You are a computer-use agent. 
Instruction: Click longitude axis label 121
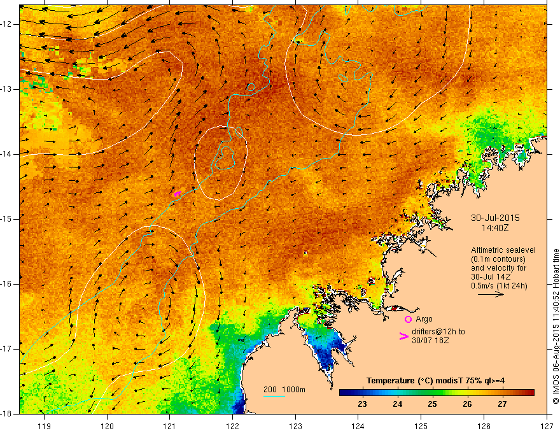(x=170, y=426)
